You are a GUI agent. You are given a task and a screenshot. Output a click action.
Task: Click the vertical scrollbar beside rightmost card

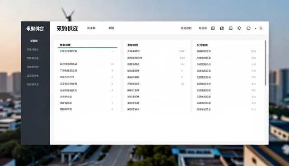[x=266, y=63]
